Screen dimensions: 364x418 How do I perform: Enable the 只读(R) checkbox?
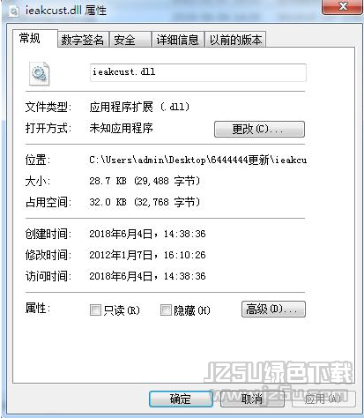click(x=95, y=310)
